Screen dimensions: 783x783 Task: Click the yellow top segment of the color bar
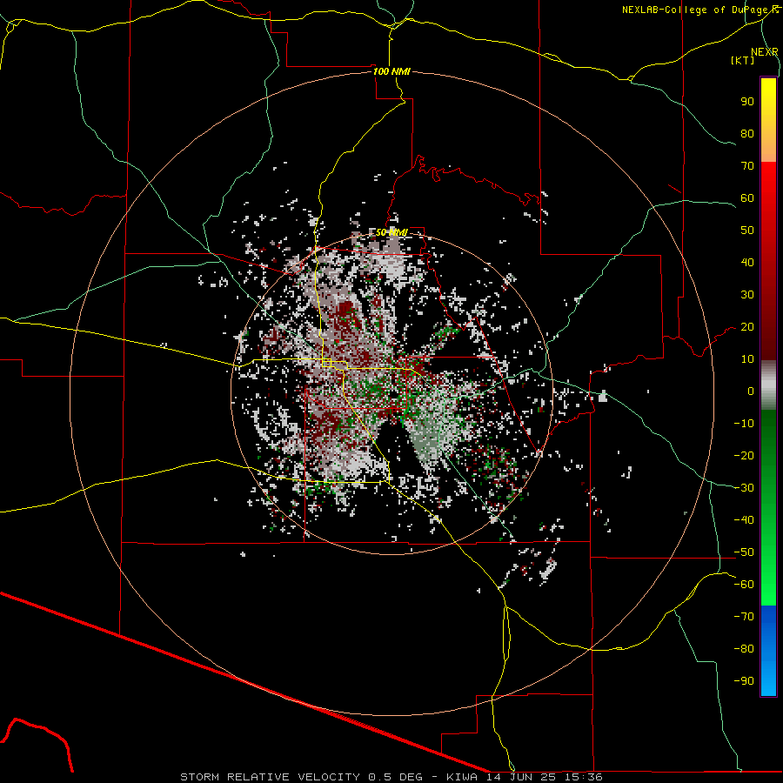[768, 120]
